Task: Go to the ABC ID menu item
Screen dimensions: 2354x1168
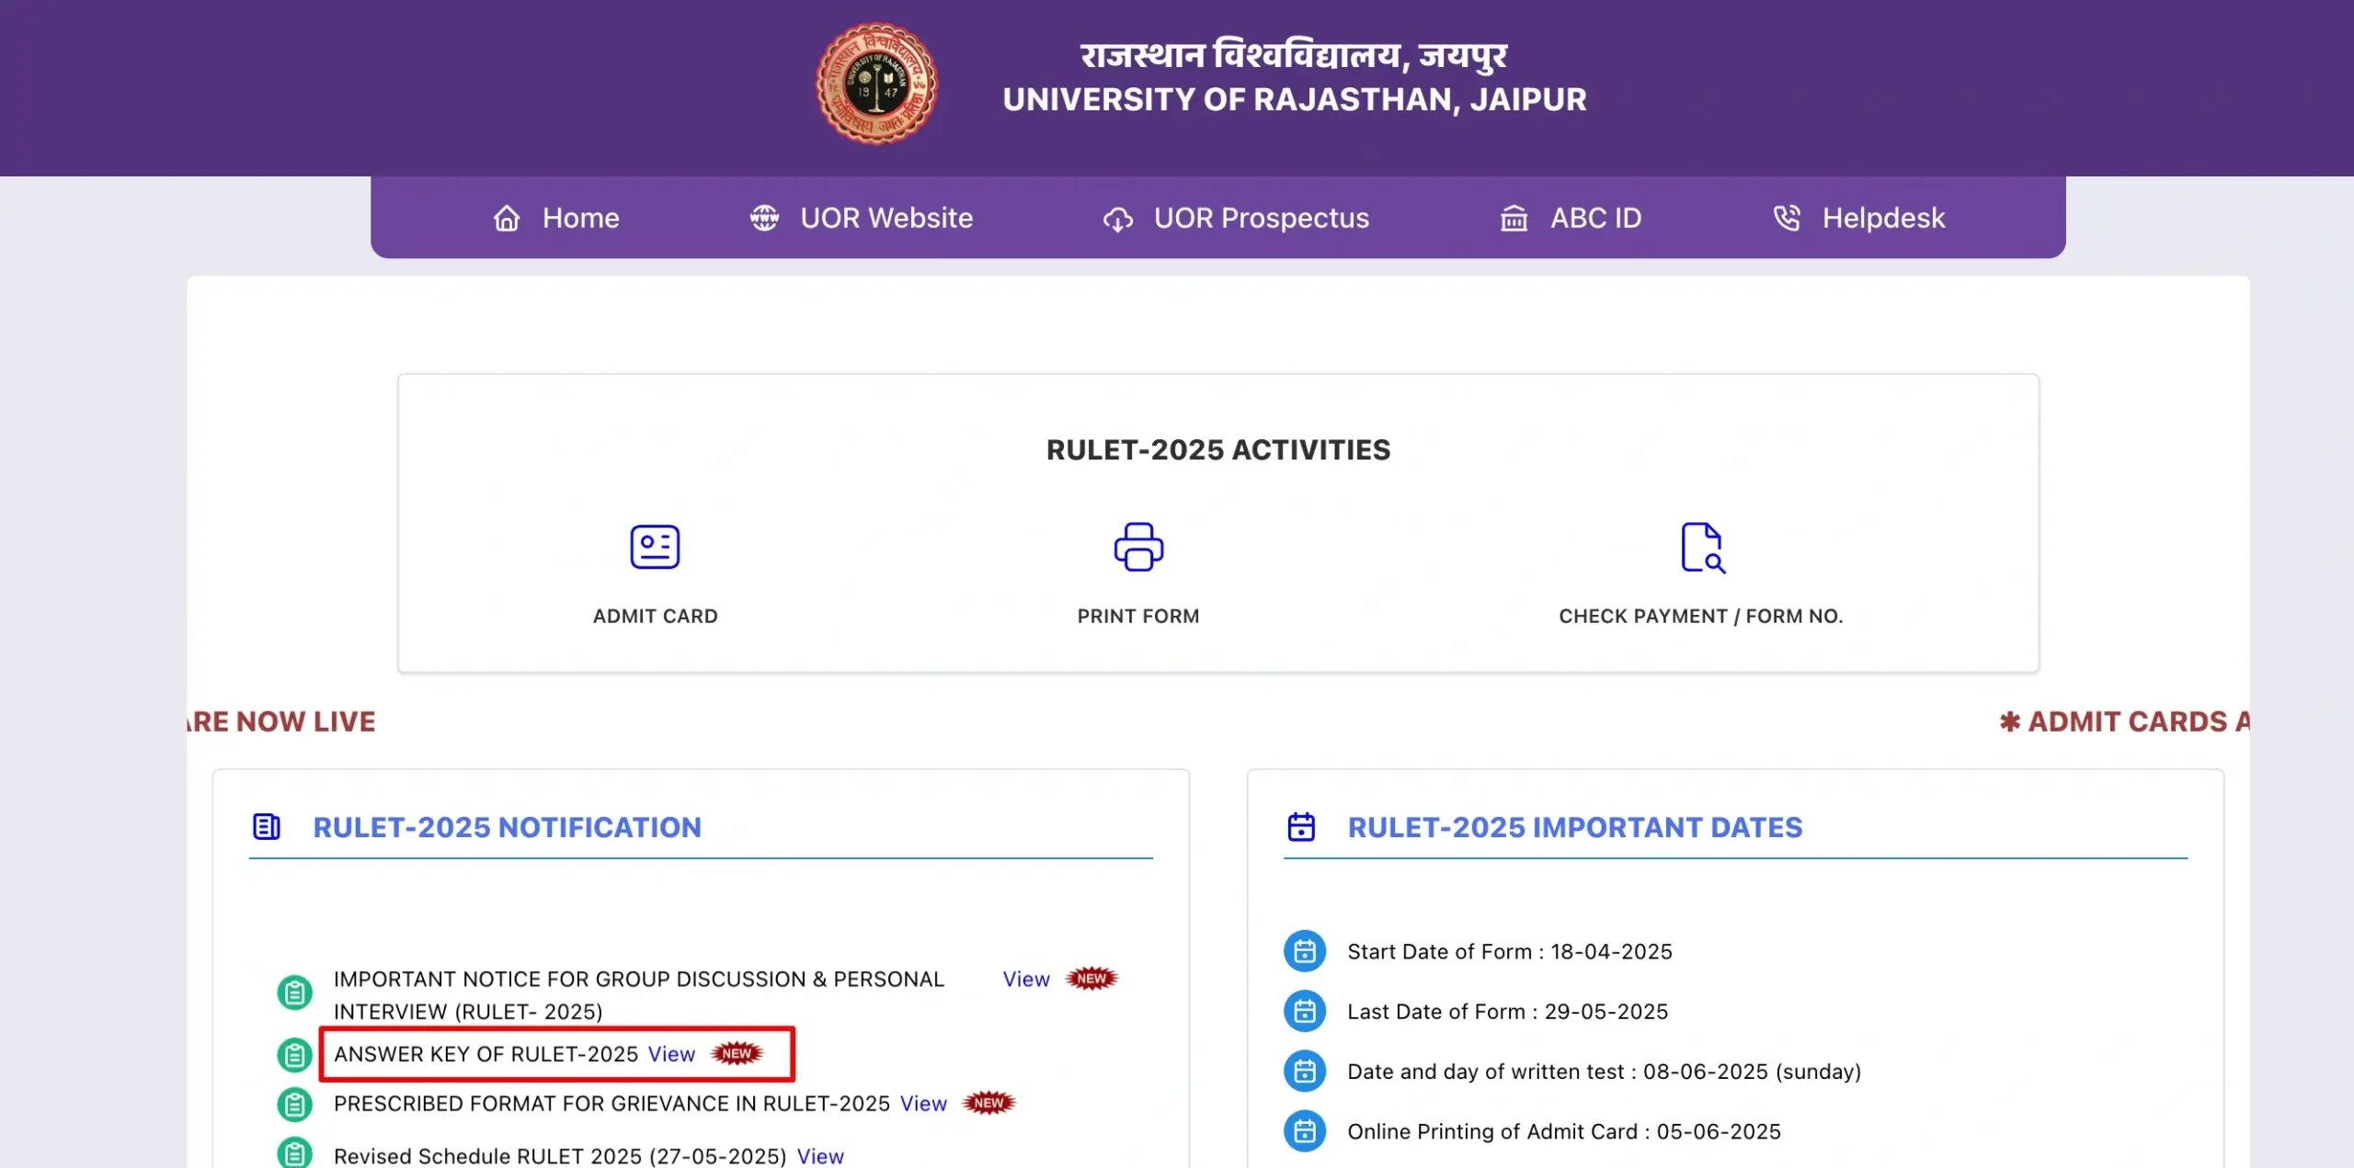Action: pyautogui.click(x=1595, y=219)
